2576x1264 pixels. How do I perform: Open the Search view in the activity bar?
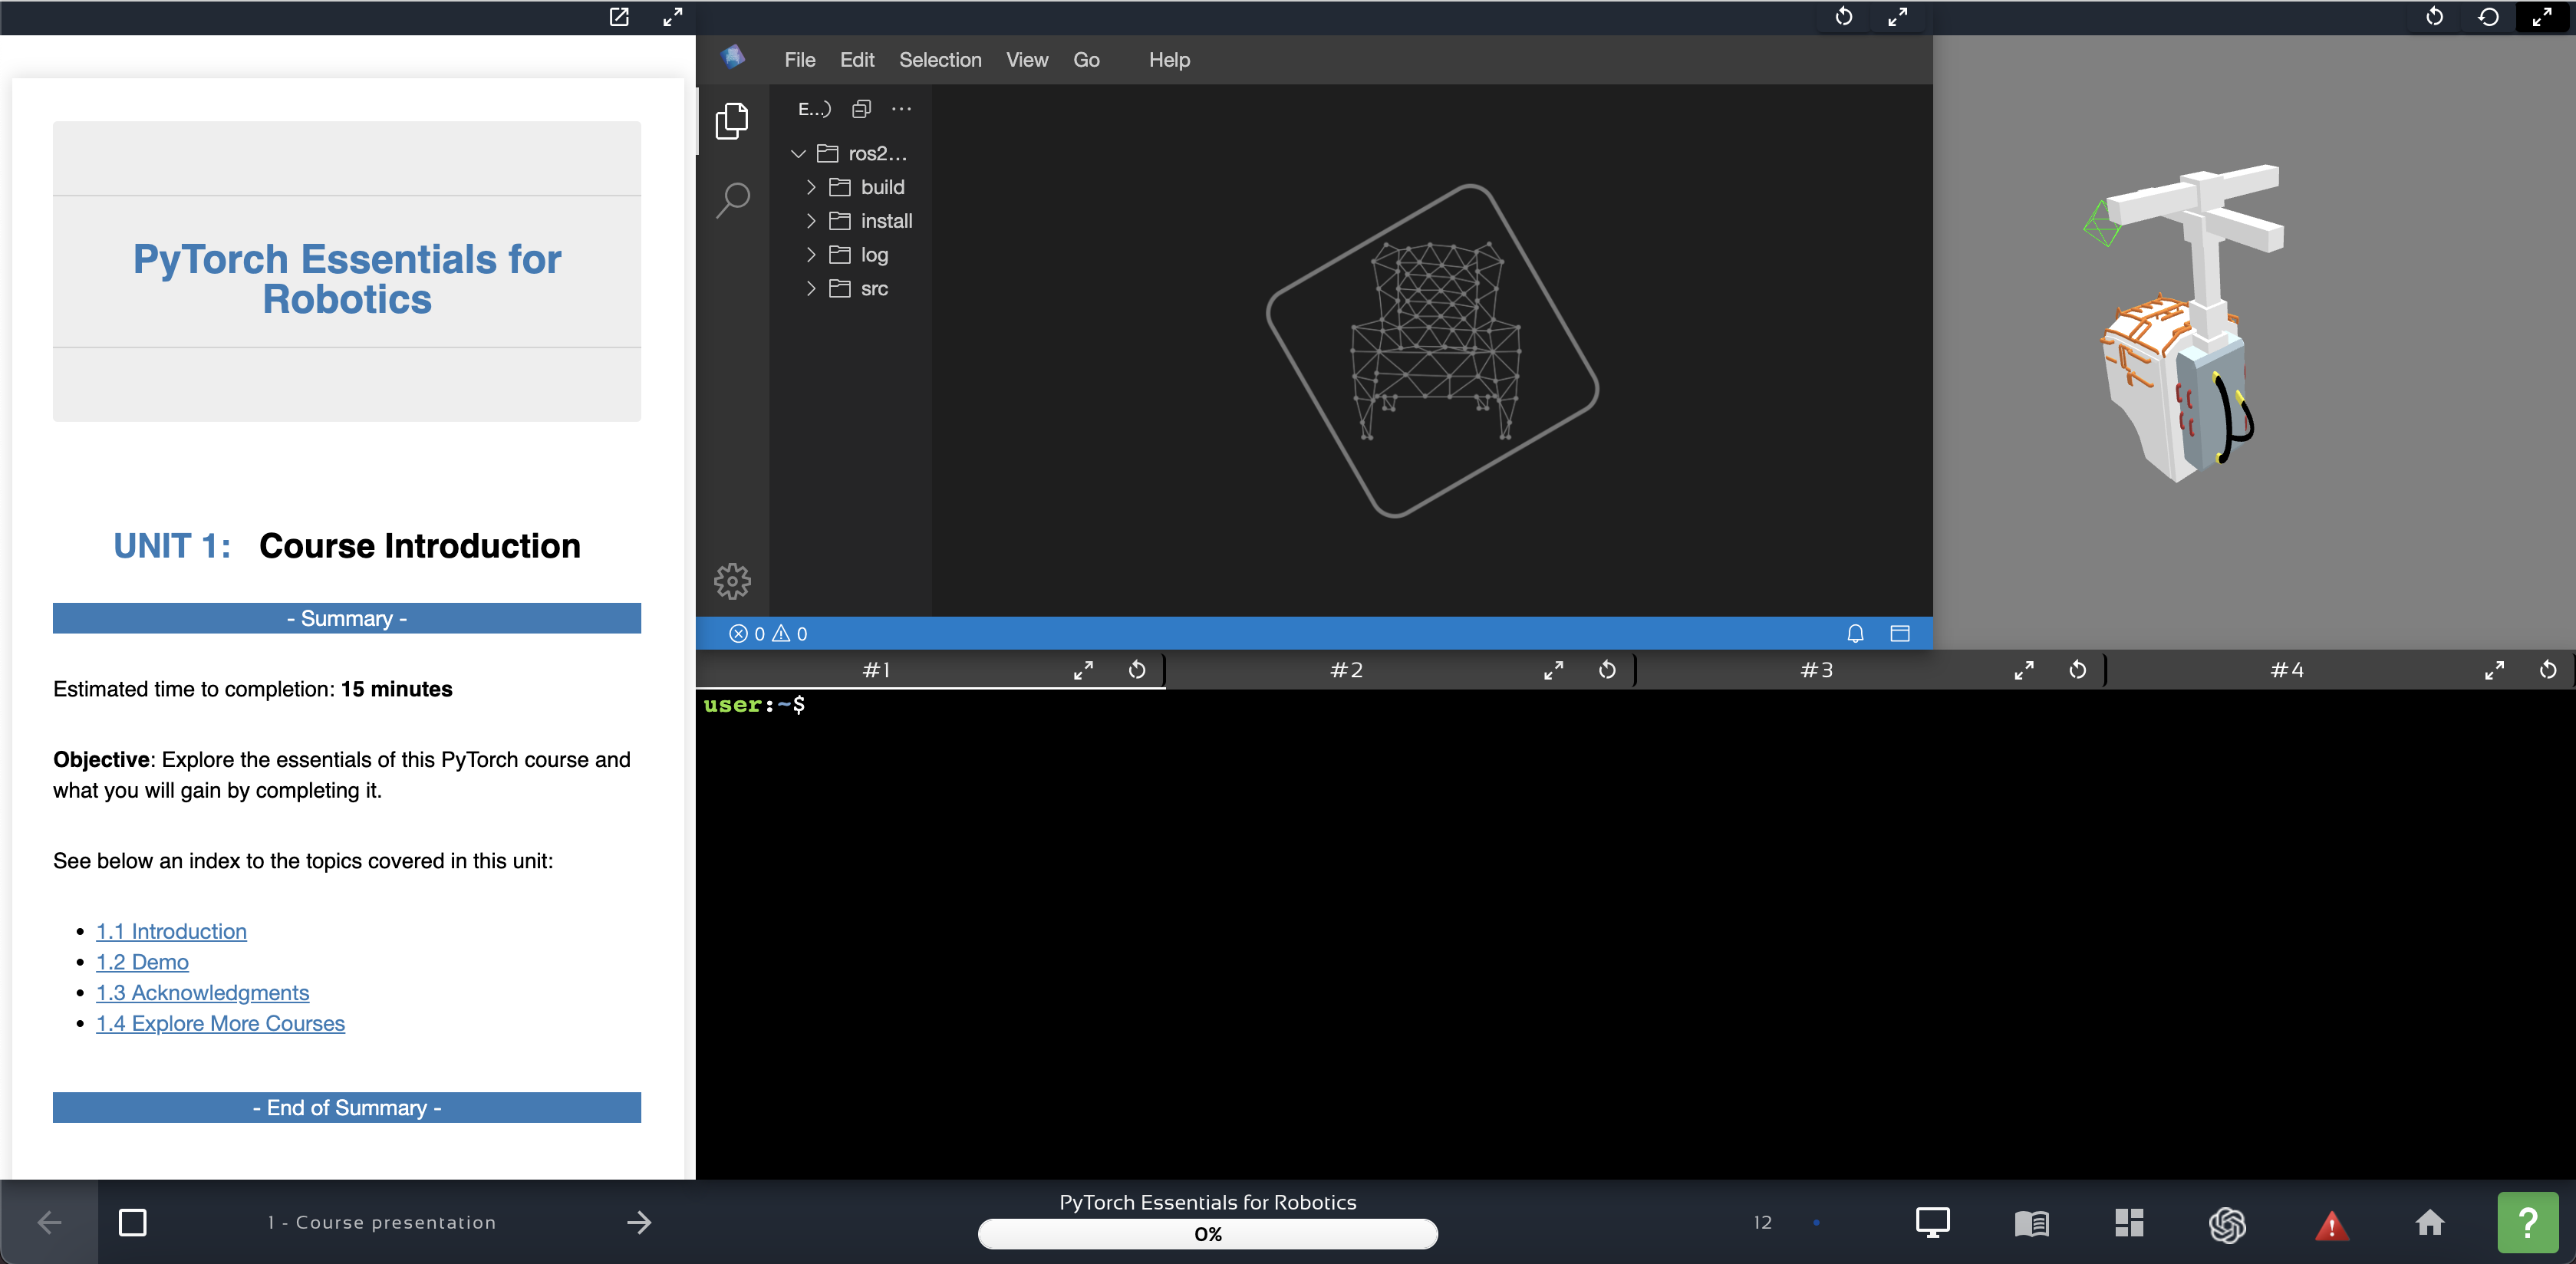[x=732, y=199]
